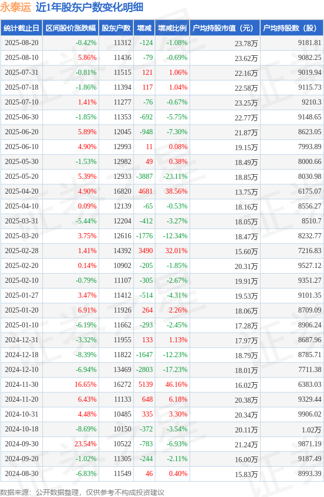Image resolution: width=324 pixels, height=497 pixels.
Task: Click the 区间股价涨跌幅 column header
Action: click(x=71, y=28)
